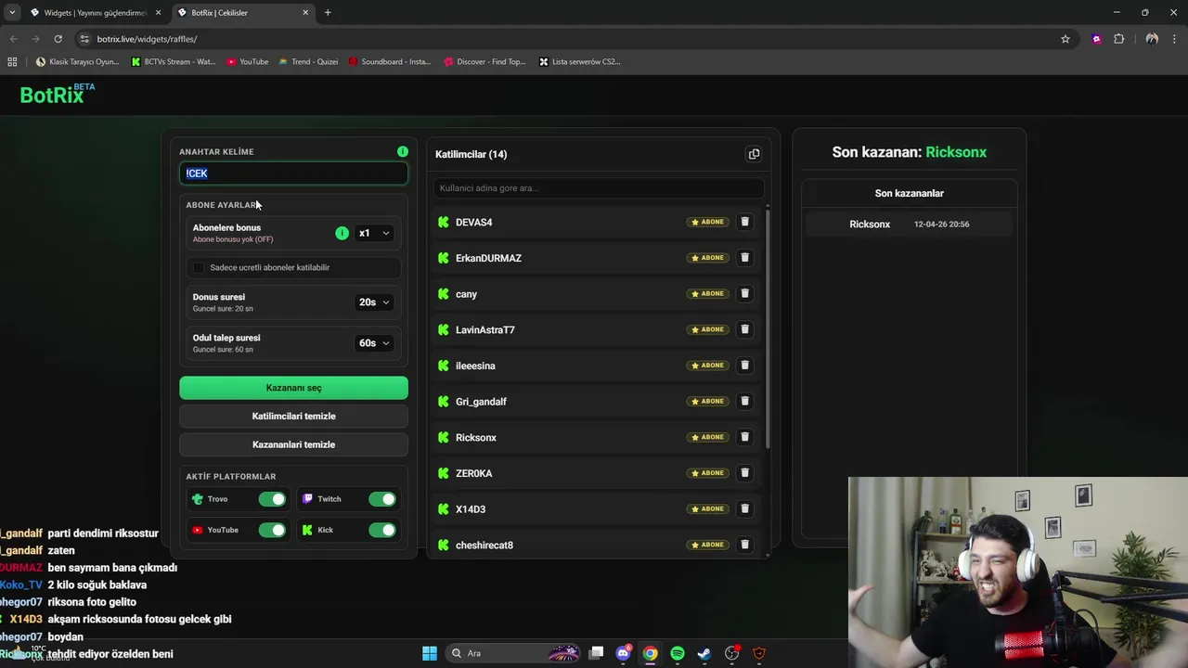Delete cany from participants list
The height and width of the screenshot is (668, 1188).
[x=744, y=293]
